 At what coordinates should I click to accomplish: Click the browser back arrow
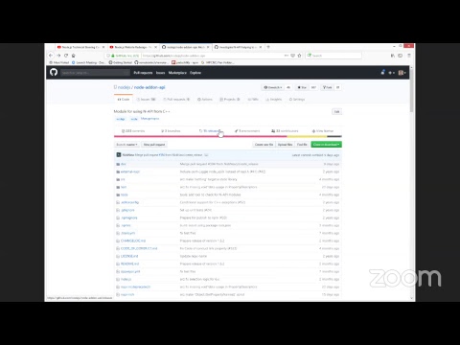pos(51,56)
